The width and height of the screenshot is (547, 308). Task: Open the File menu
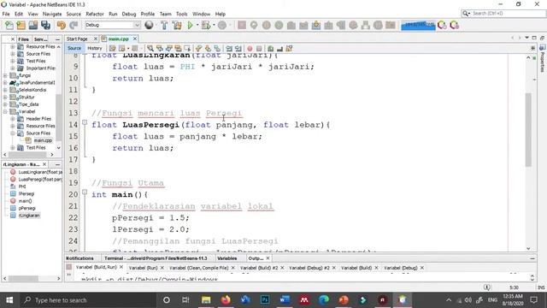(x=6, y=14)
